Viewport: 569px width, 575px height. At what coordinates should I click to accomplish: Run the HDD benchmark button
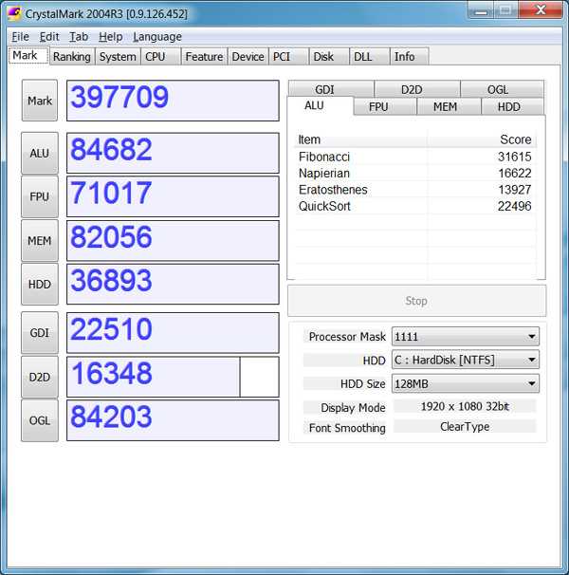(x=40, y=285)
